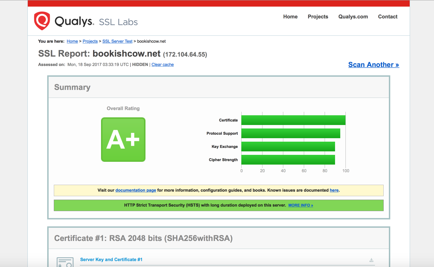Select Contact in the top navigation

pyautogui.click(x=387, y=17)
